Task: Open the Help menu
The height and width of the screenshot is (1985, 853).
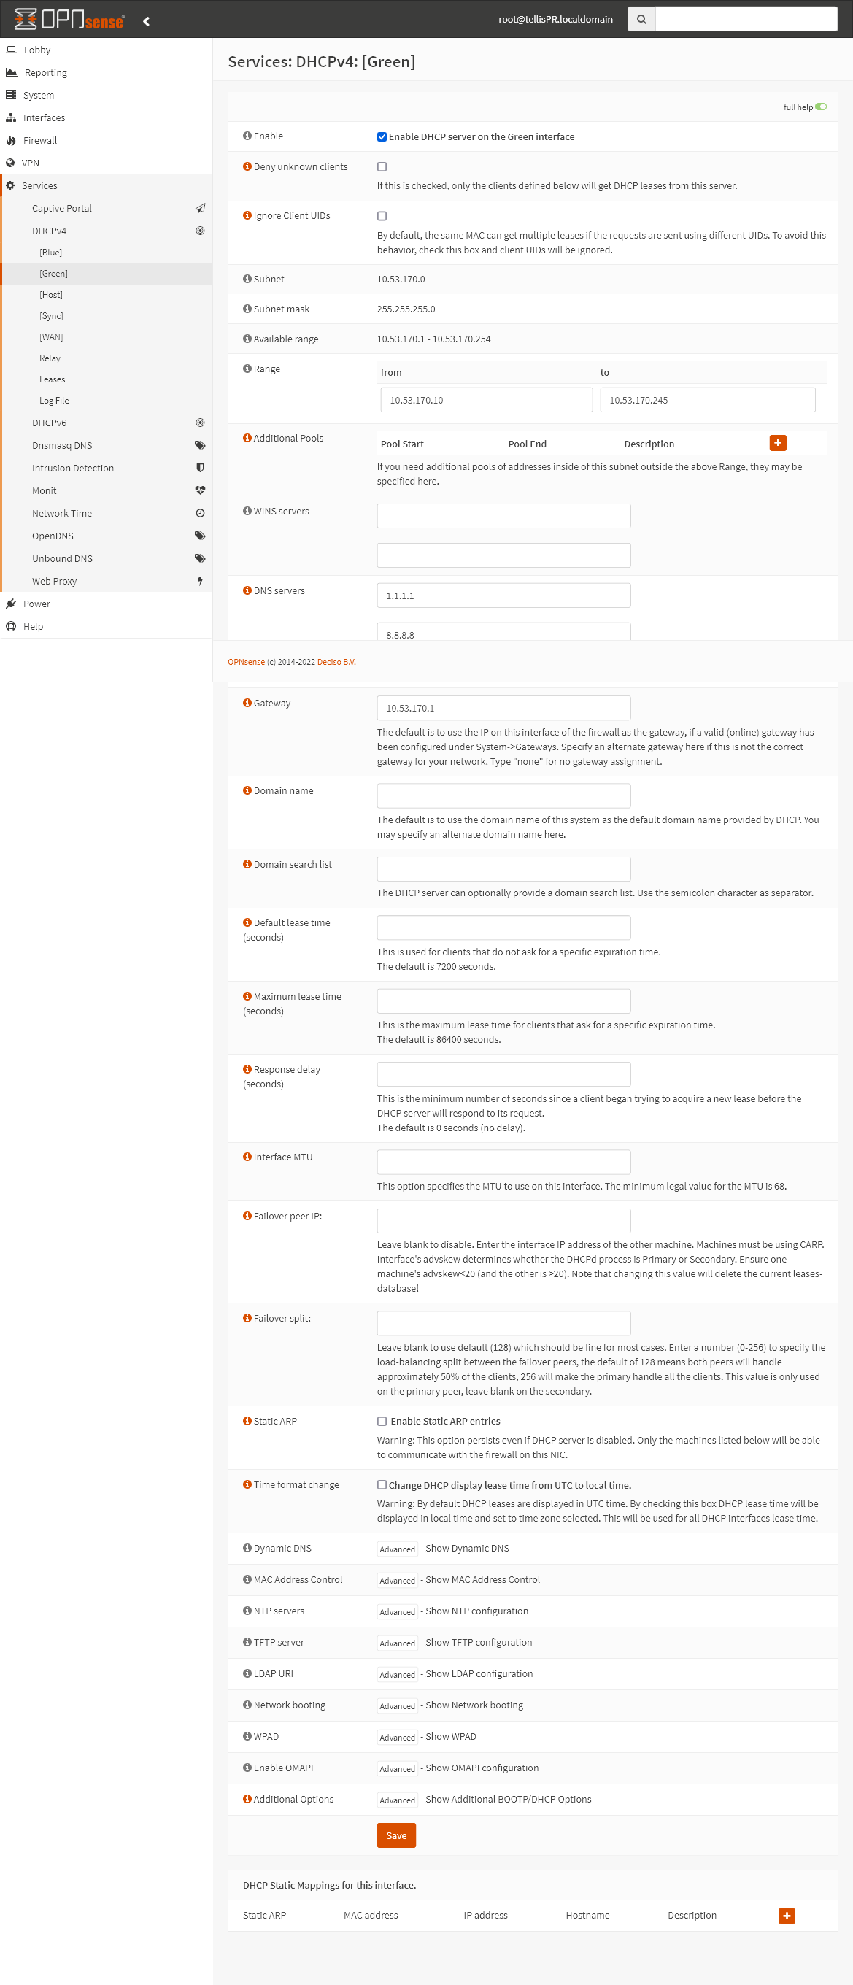Action: tap(107, 626)
